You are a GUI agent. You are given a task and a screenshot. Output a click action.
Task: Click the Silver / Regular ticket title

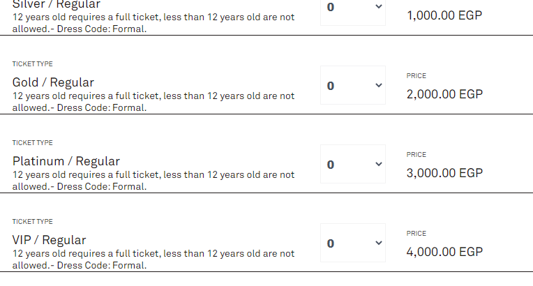(x=56, y=5)
